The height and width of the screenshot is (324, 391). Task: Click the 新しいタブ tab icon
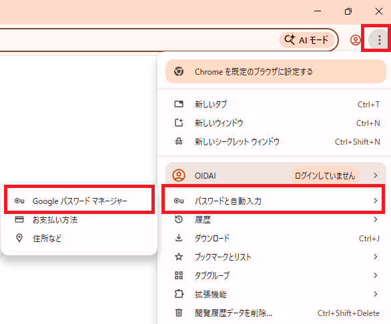pos(179,104)
